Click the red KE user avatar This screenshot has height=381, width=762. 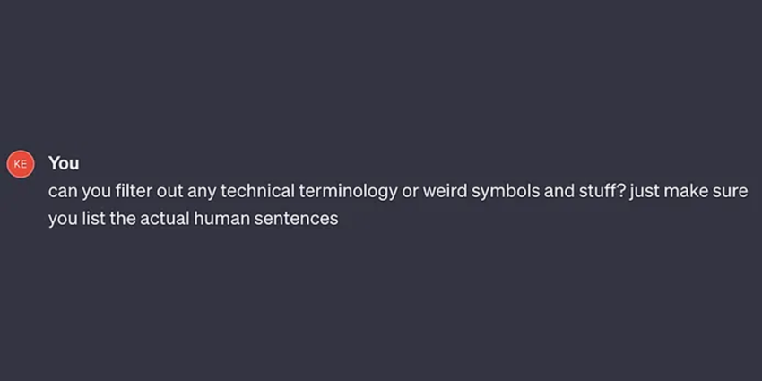[x=21, y=164]
